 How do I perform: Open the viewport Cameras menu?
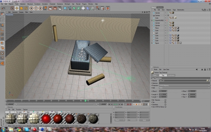[x=15, y=12]
